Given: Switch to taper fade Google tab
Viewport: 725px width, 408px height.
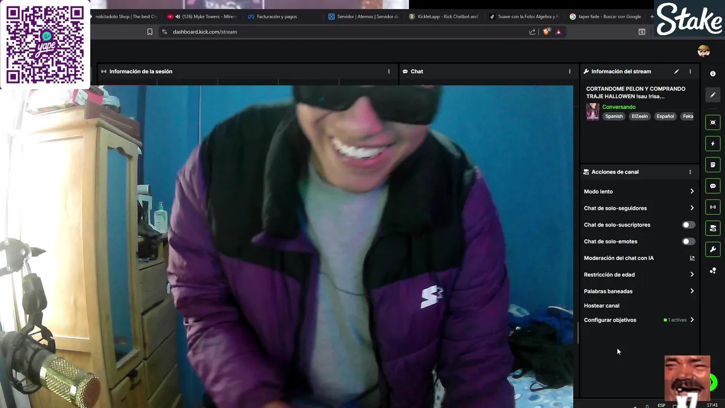Looking at the screenshot, I should coord(605,16).
